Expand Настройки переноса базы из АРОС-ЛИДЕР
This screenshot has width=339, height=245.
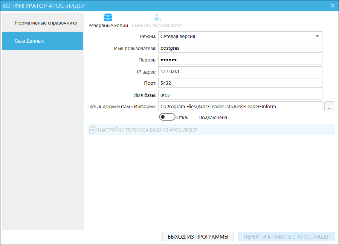pos(93,130)
